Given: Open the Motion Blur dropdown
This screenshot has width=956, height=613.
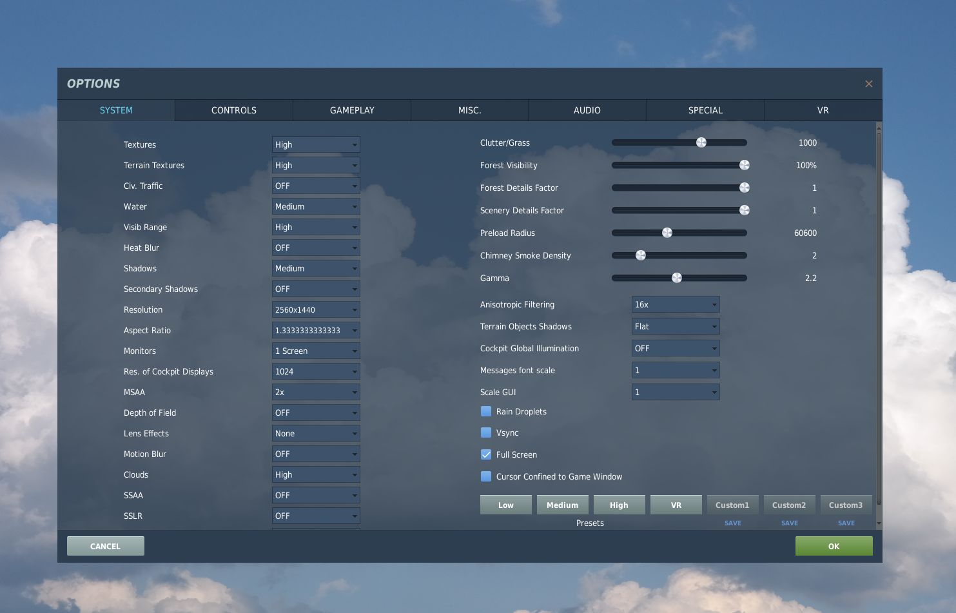Looking at the screenshot, I should tap(316, 454).
